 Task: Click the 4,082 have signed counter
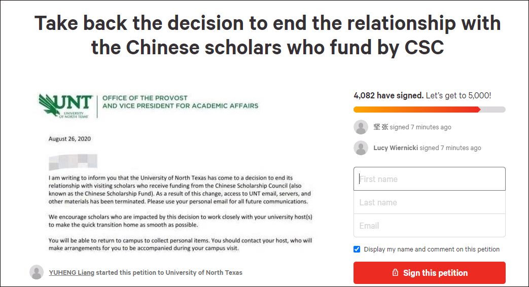click(x=388, y=95)
